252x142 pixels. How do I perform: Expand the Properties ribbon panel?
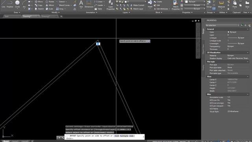pos(187,12)
